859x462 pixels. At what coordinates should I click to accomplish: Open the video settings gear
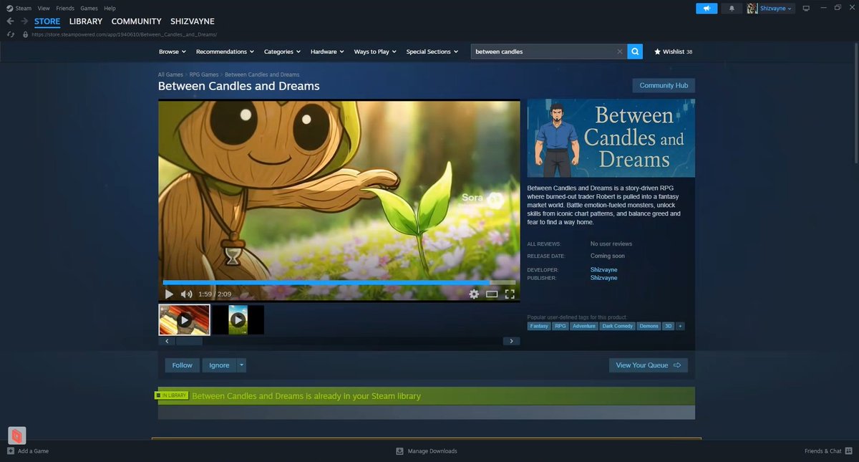coord(474,294)
